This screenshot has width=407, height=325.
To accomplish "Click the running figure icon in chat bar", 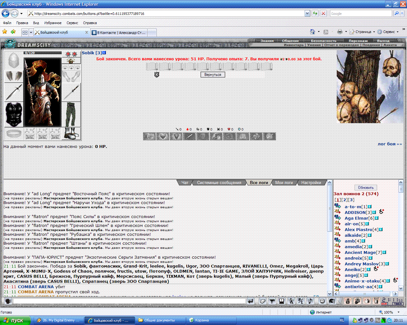I will coord(291,301).
